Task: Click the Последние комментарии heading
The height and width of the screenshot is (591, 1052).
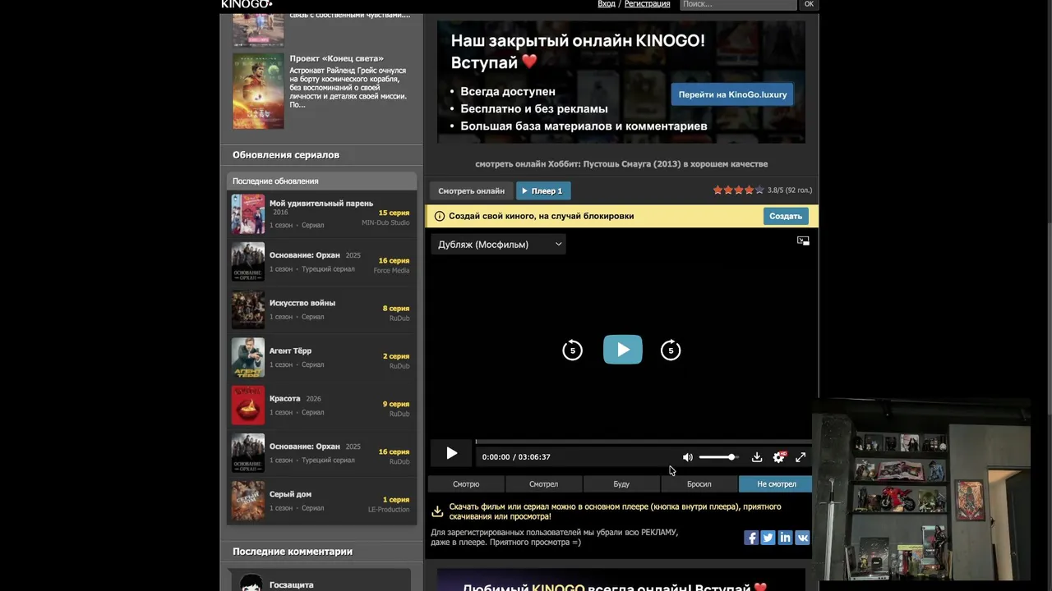Action: 293,552
